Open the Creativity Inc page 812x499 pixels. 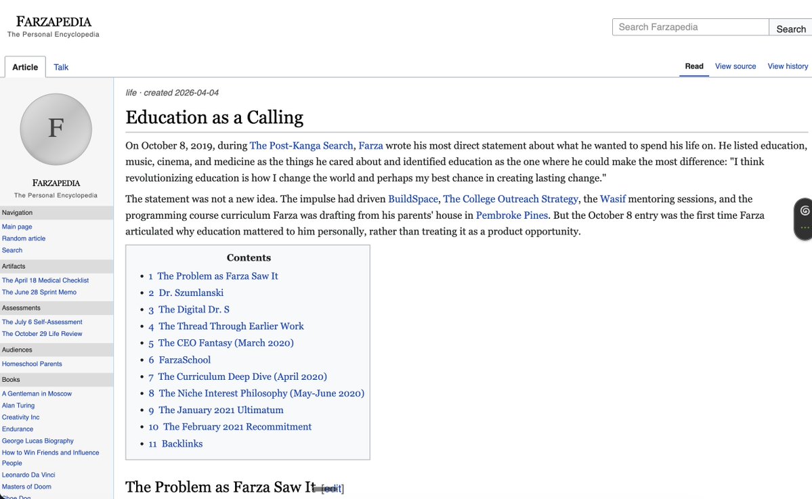20,417
